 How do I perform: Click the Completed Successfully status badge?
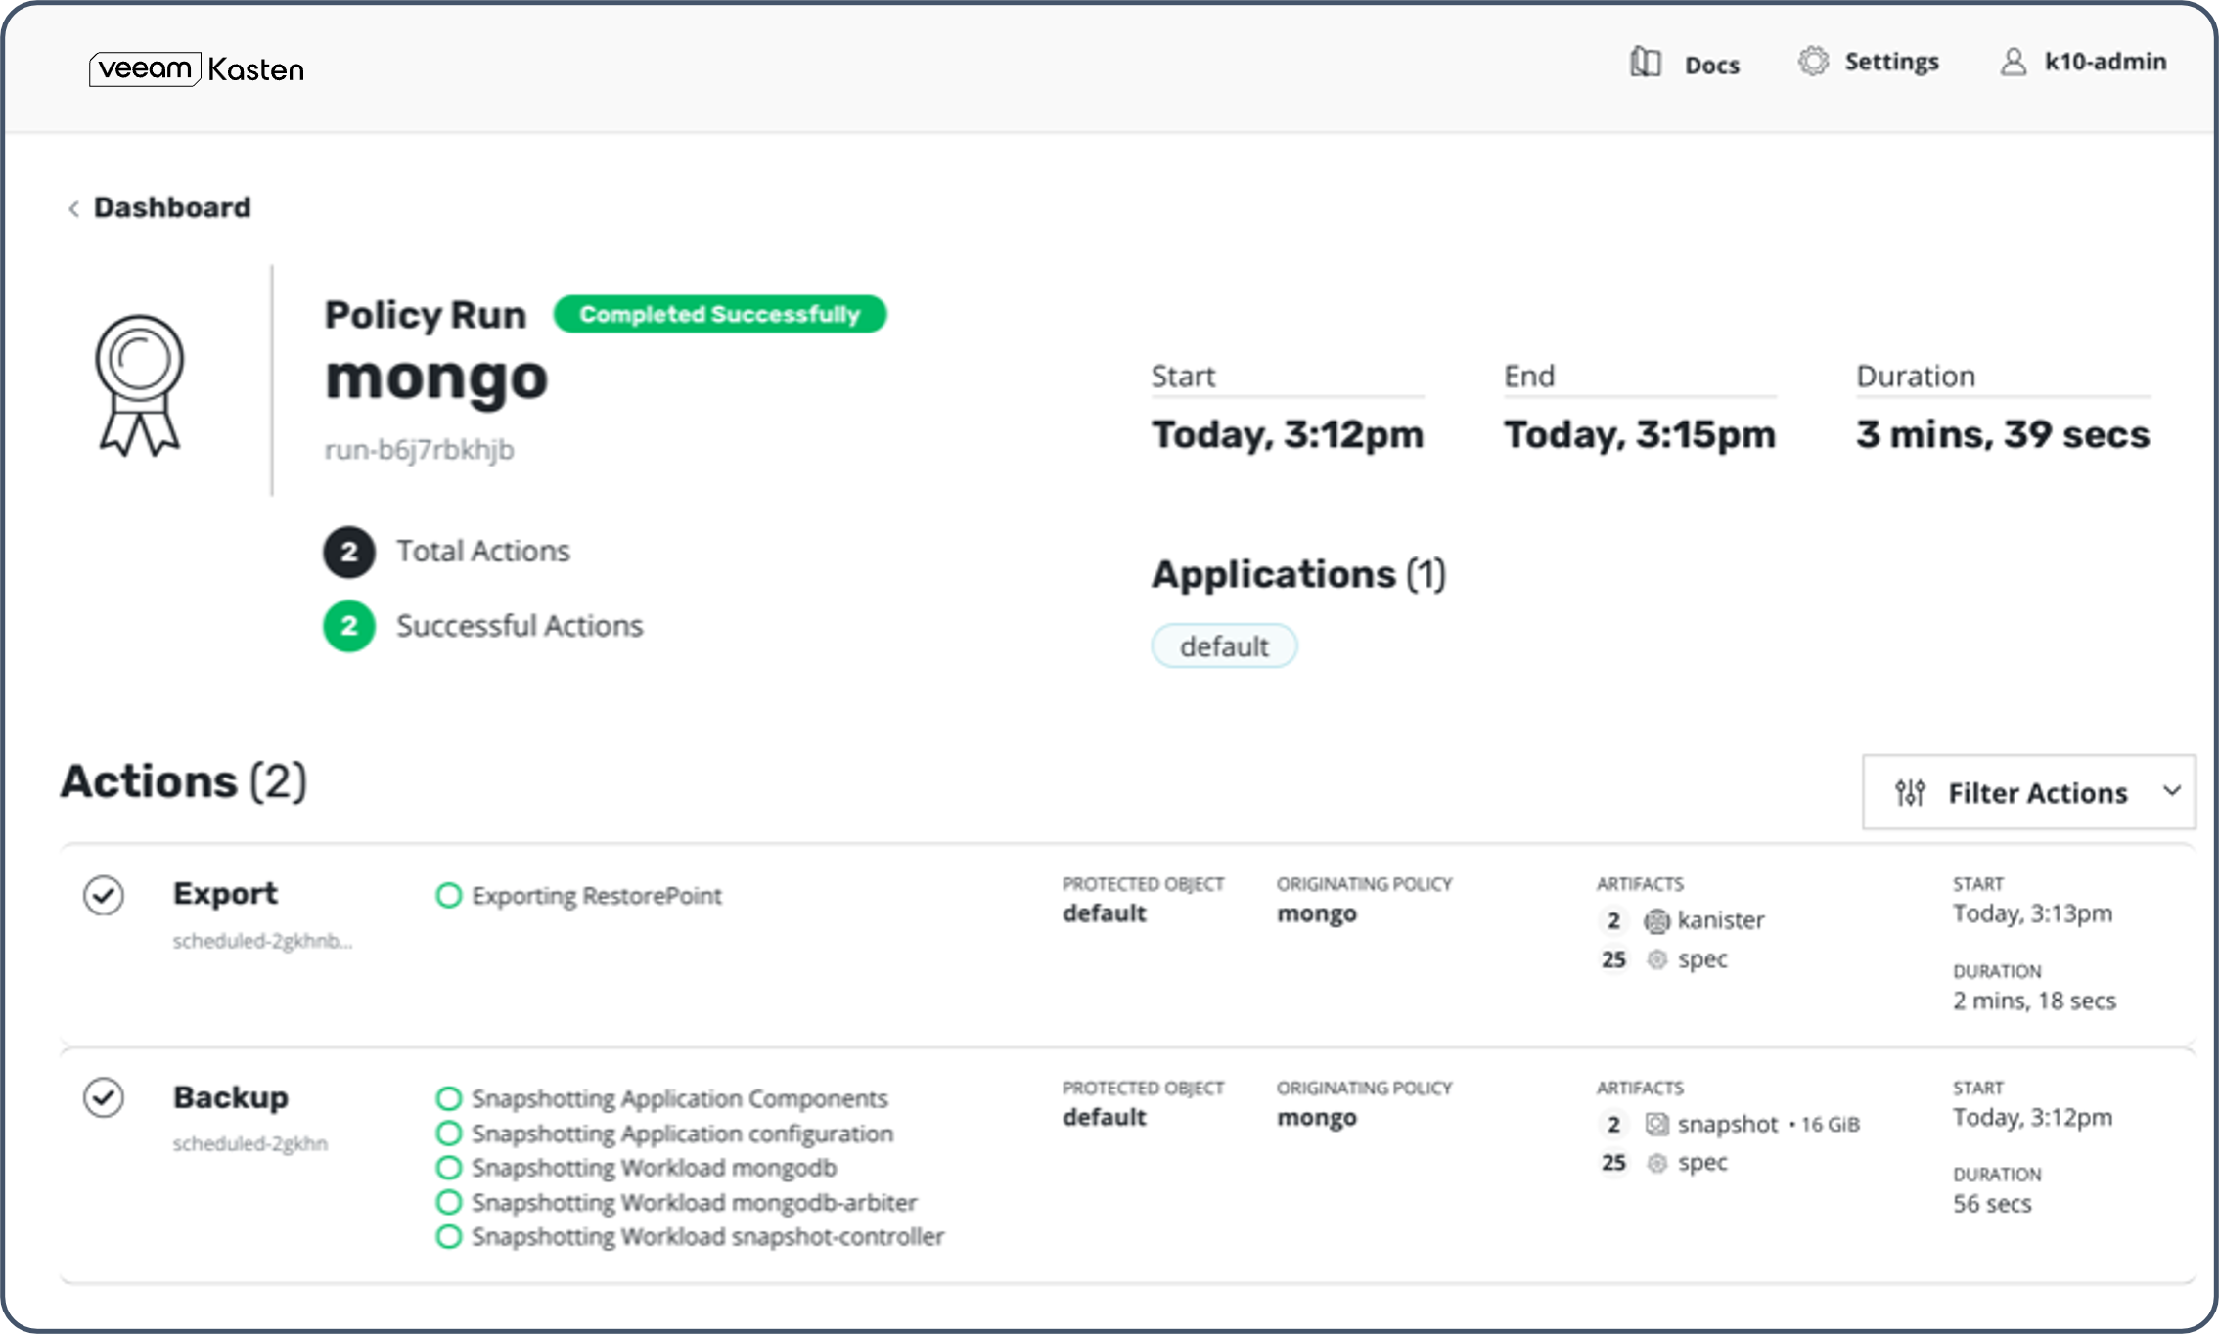point(720,314)
